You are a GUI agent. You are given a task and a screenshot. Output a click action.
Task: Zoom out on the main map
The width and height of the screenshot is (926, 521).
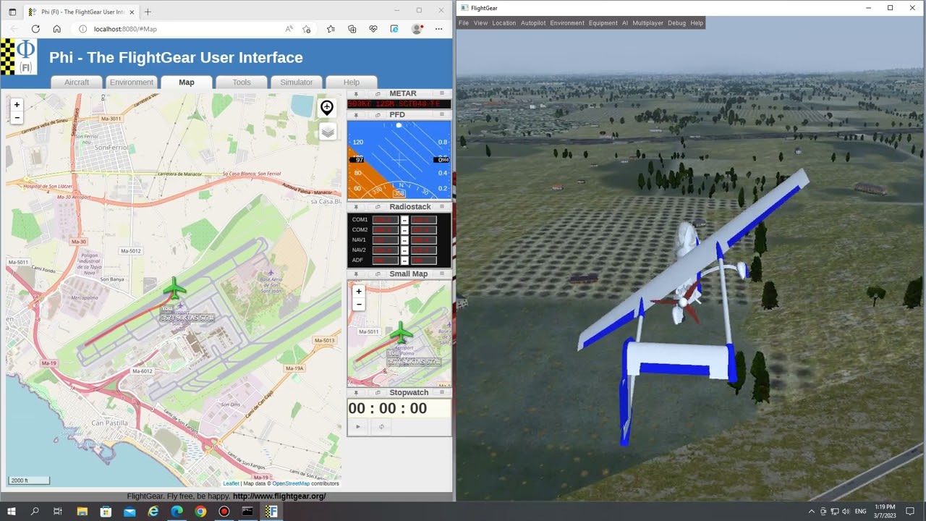(x=17, y=118)
